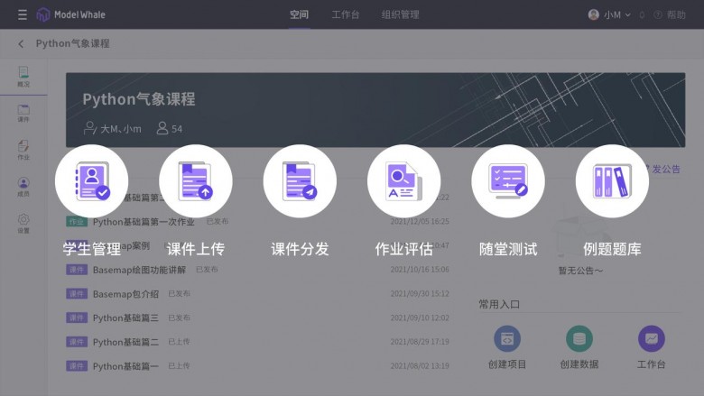This screenshot has height=396, width=704.
Task: Select 概况 overview in sidebar
Action: (x=23, y=77)
